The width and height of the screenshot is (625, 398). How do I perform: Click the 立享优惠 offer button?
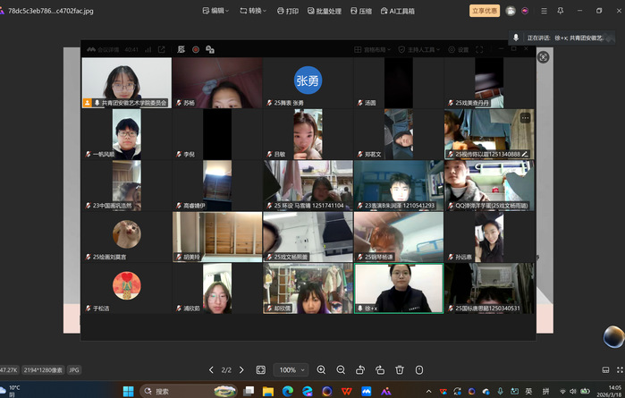(485, 11)
